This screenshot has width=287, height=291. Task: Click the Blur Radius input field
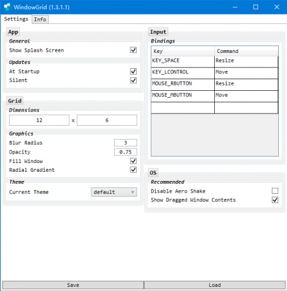click(x=126, y=143)
